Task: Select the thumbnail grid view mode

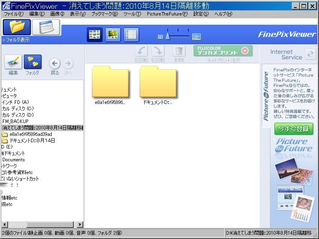Action: coord(95,35)
